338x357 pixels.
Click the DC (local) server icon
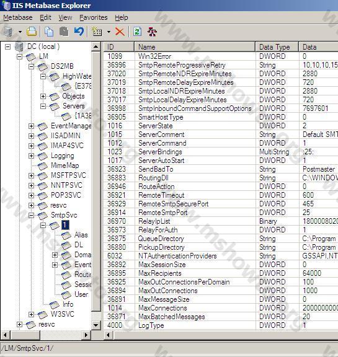[19, 46]
